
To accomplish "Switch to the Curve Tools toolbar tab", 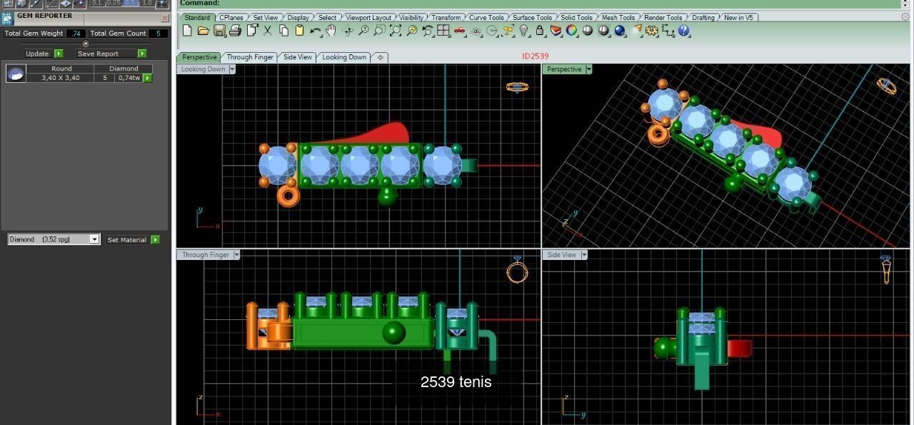I will click(486, 17).
